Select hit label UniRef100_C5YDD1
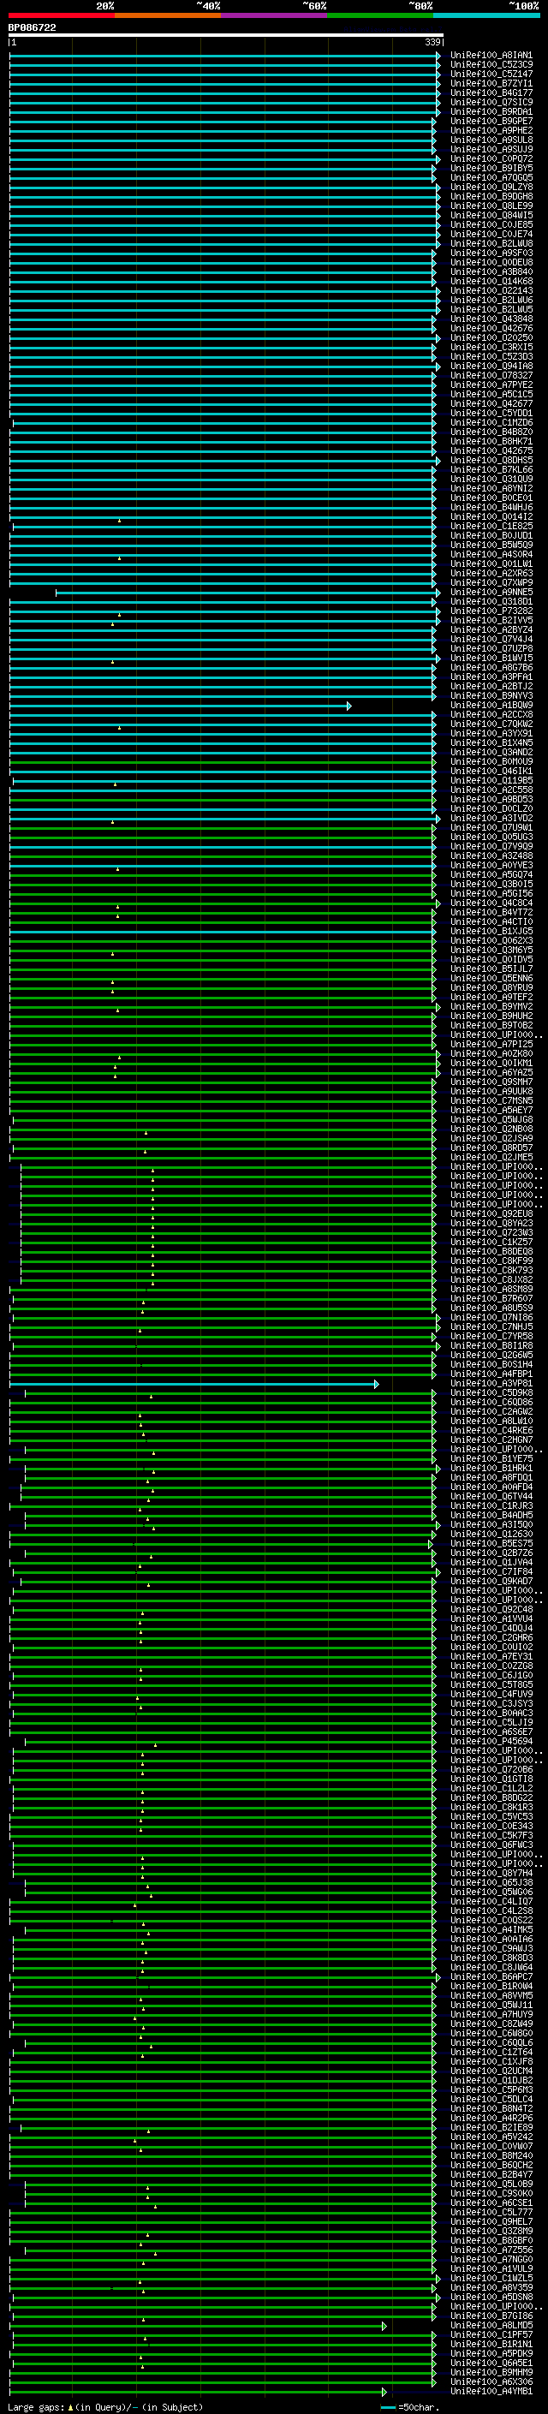Viewport: 548px width, 2414px height. [491, 413]
